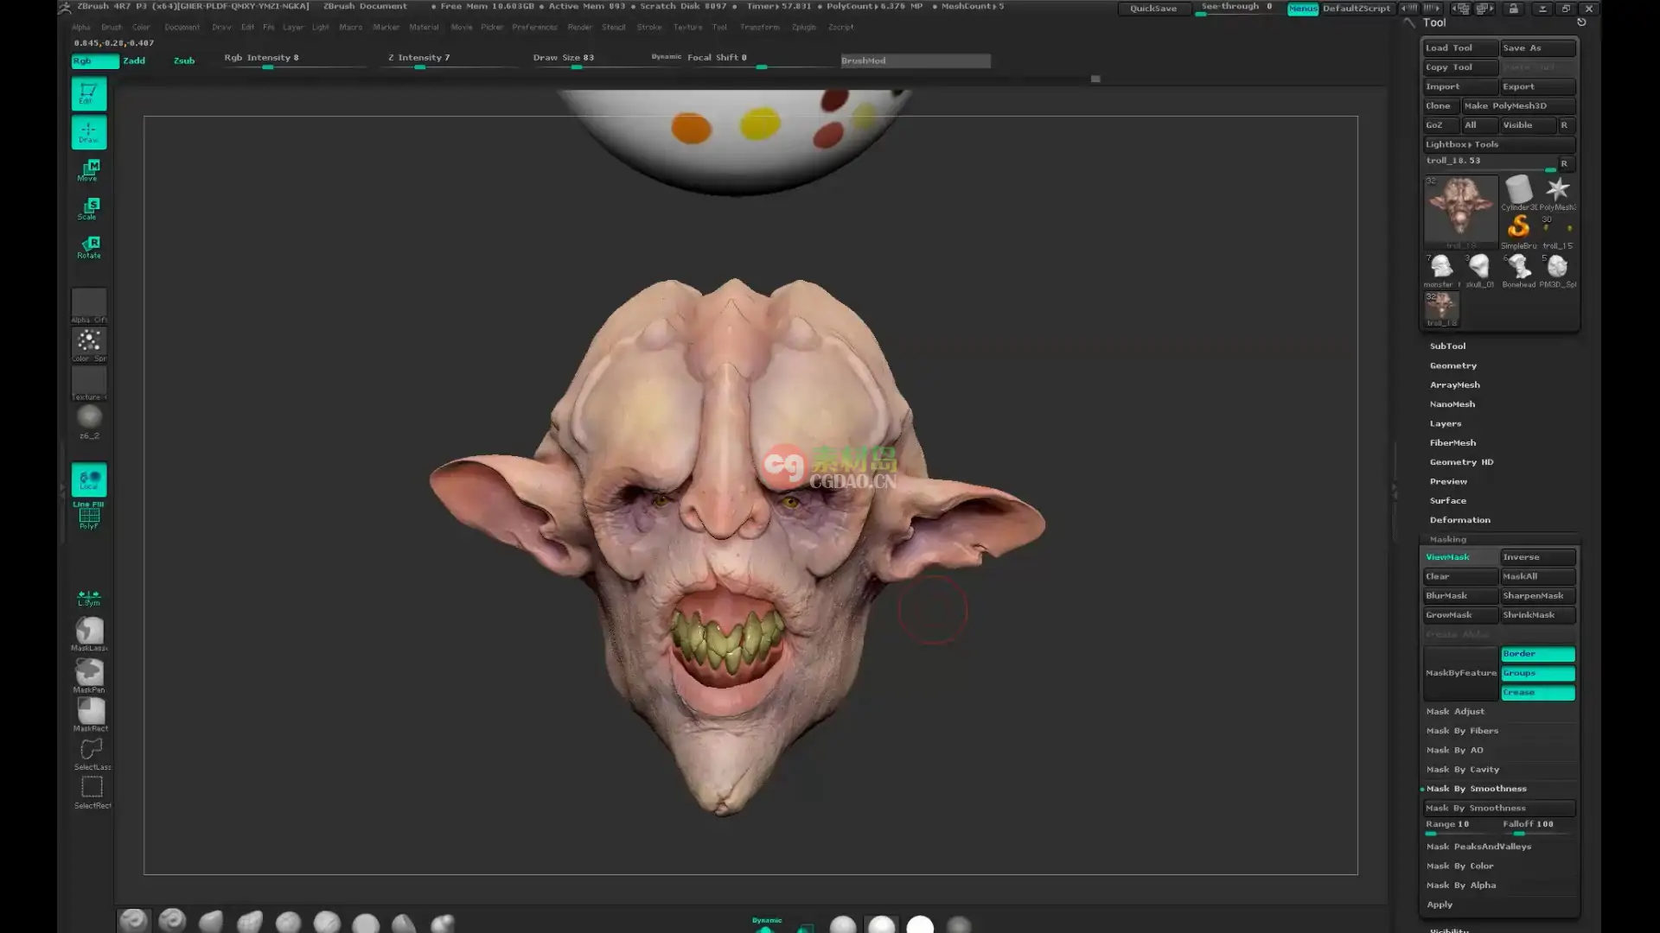The width and height of the screenshot is (1660, 933).
Task: Click the Tool palette refresh icon
Action: (1581, 22)
